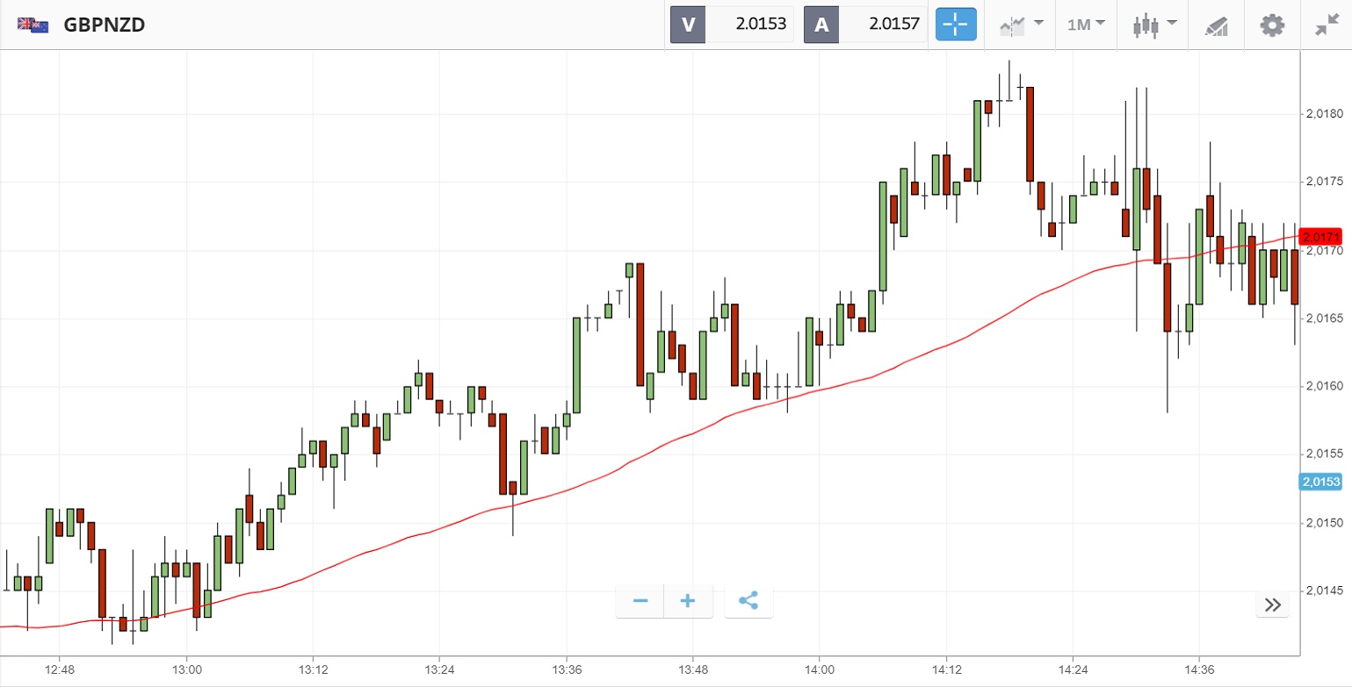Zoom in with the plus button

(688, 601)
